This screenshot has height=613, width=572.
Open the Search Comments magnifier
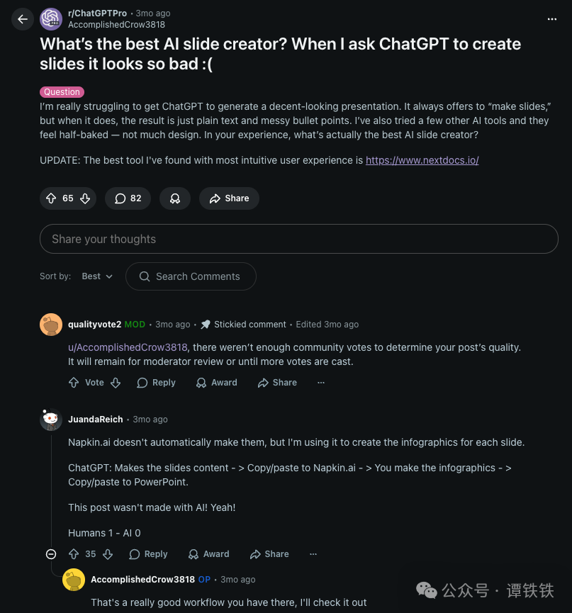coord(145,276)
